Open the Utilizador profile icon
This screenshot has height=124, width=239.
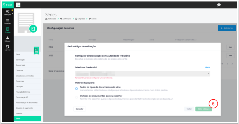coord(8,38)
